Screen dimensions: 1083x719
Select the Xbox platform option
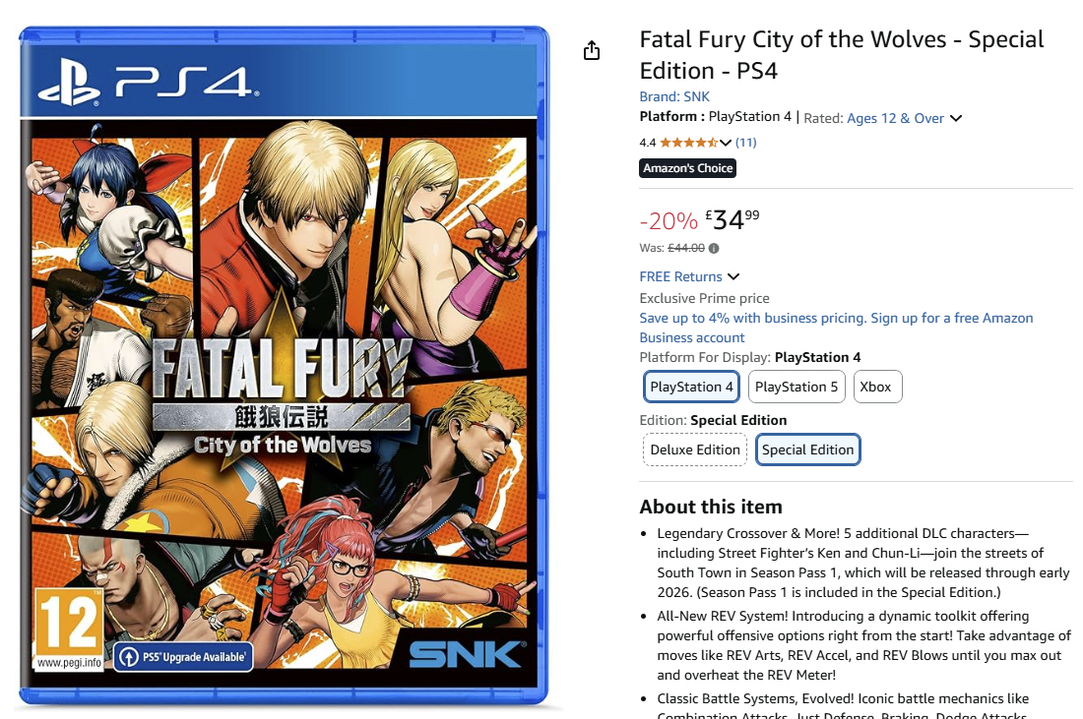tap(875, 387)
